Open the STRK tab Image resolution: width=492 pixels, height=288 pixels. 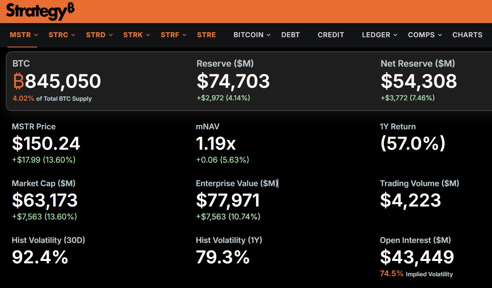[133, 35]
